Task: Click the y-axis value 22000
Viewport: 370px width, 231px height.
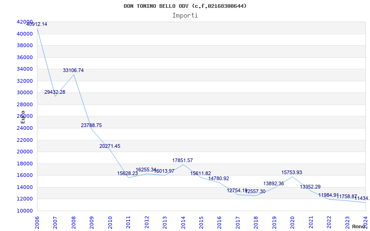Action: 25,140
